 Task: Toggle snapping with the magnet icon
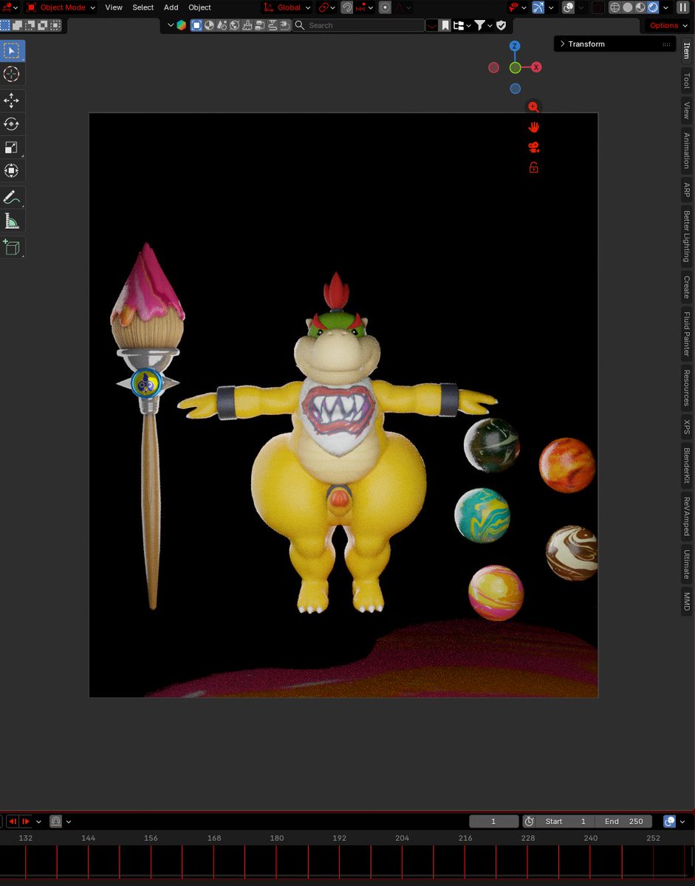(347, 7)
